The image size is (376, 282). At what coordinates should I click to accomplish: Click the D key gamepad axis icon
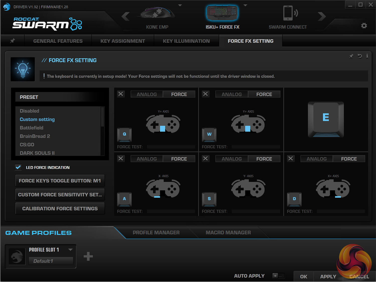coord(333,188)
